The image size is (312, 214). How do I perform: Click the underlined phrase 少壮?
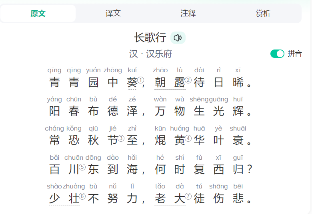[x=64, y=198]
